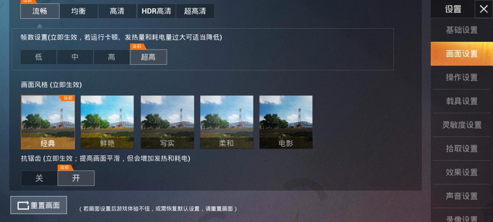This screenshot has height=222, width=493.
Task: Set frame rate to 中
Action: (x=75, y=57)
